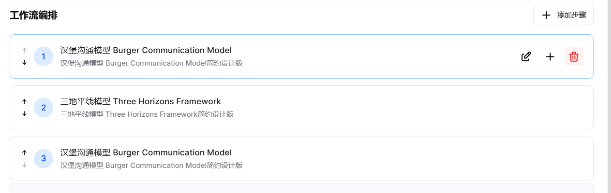Delete step 1 using the red trash icon
The width and height of the screenshot is (611, 193).
(574, 56)
